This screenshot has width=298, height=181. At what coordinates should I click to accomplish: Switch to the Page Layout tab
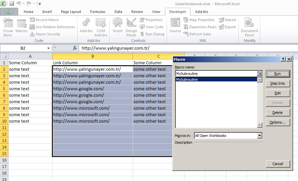[71, 12]
